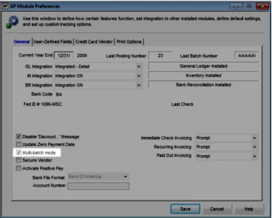This screenshot has width=272, height=218.
Task: Click the Last Posting Number field
Action: pyautogui.click(x=160, y=56)
